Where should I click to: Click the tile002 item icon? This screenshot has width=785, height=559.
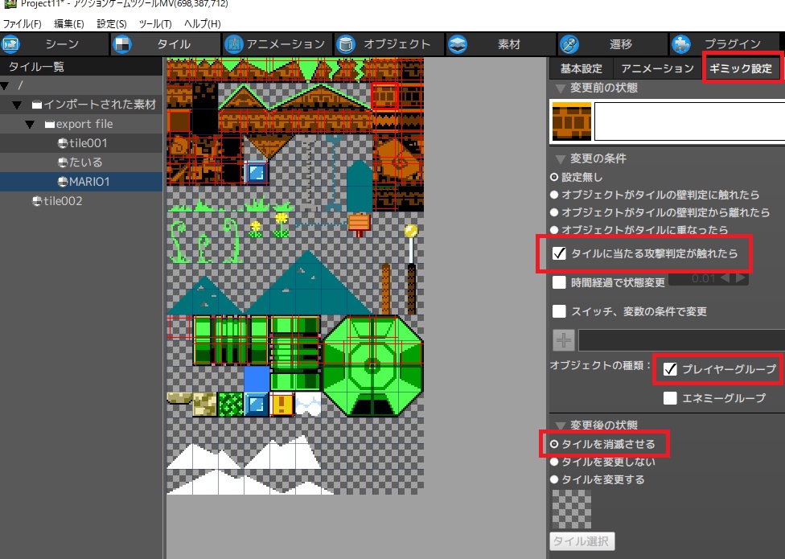pyautogui.click(x=37, y=201)
